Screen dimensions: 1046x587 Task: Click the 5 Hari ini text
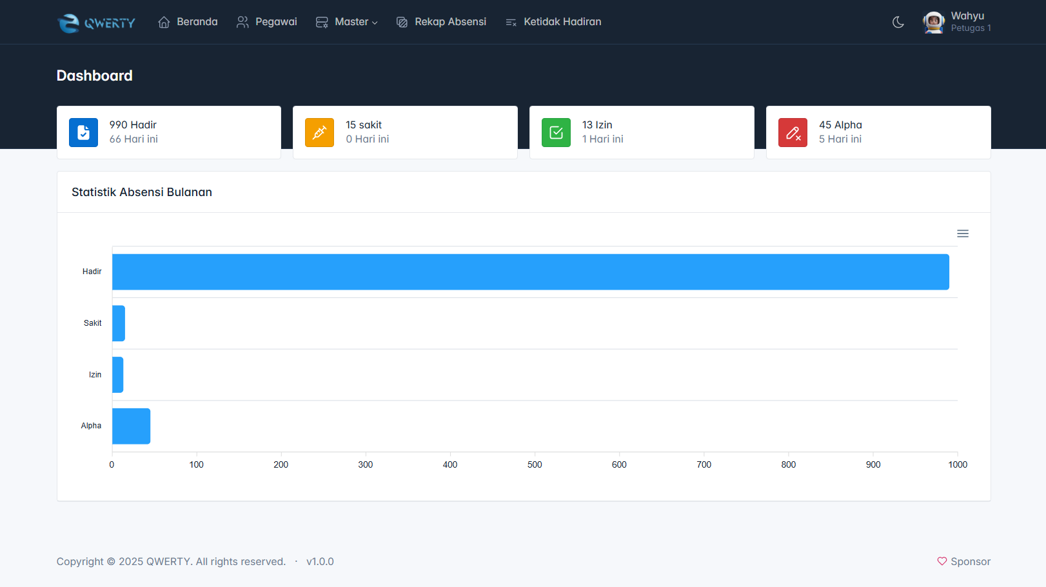coord(840,139)
